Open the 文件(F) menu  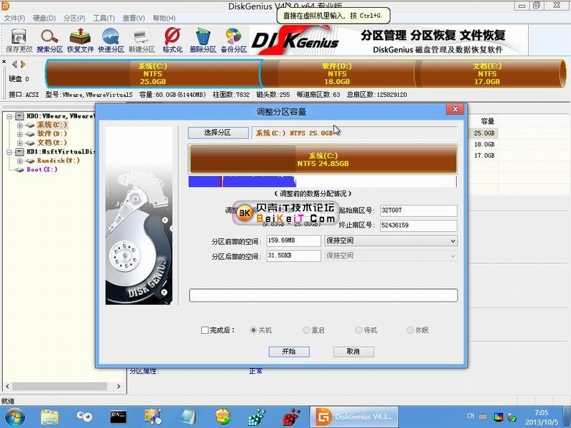(14, 19)
